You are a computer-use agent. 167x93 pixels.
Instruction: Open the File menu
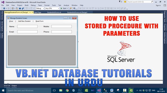point(2,5)
